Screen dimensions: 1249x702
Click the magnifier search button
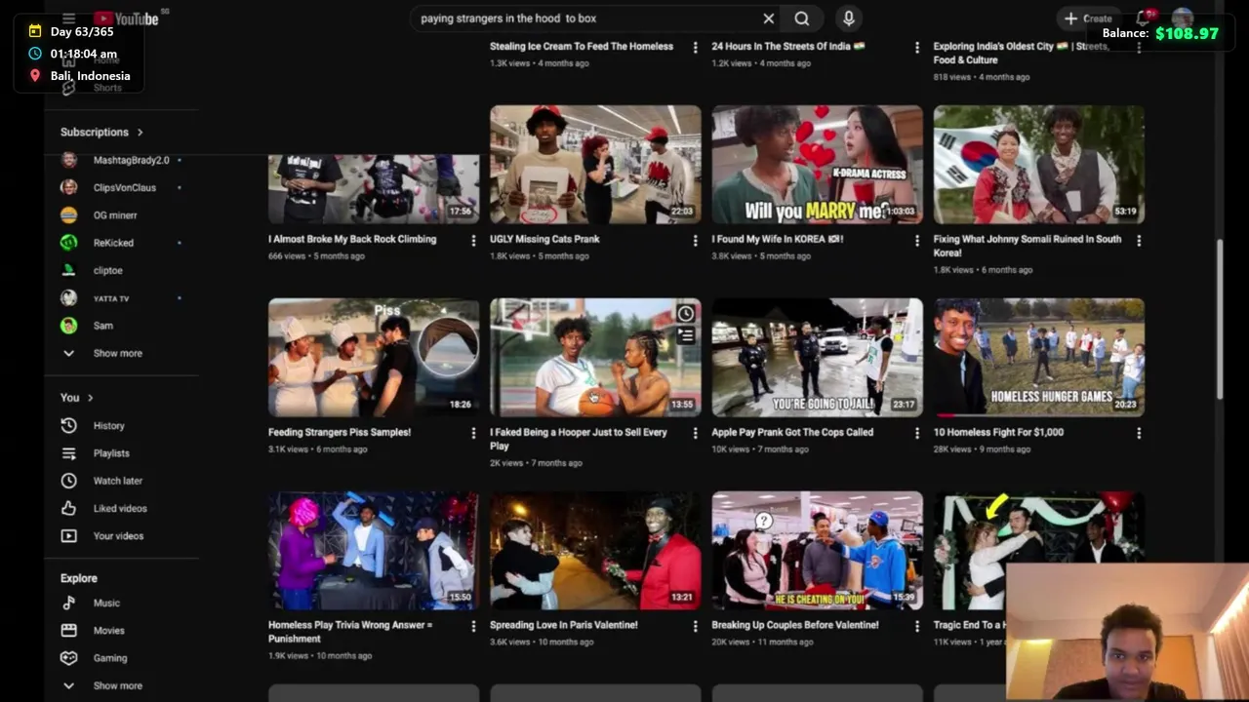pos(801,19)
